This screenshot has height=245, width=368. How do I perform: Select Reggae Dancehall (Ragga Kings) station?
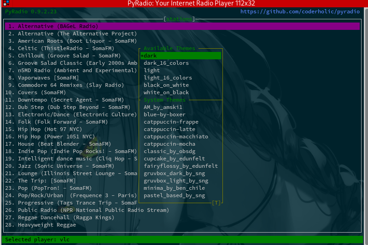click(60, 217)
